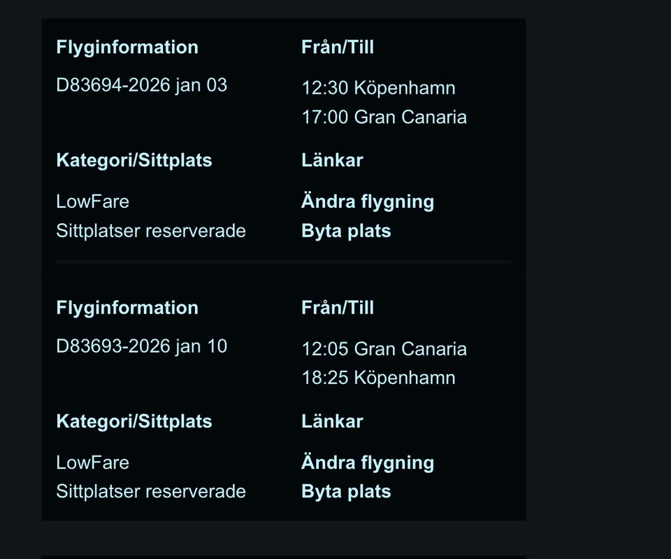Select the 17:00 Gran Canaria arrival text
Screen dimensions: 671x559
click(384, 117)
